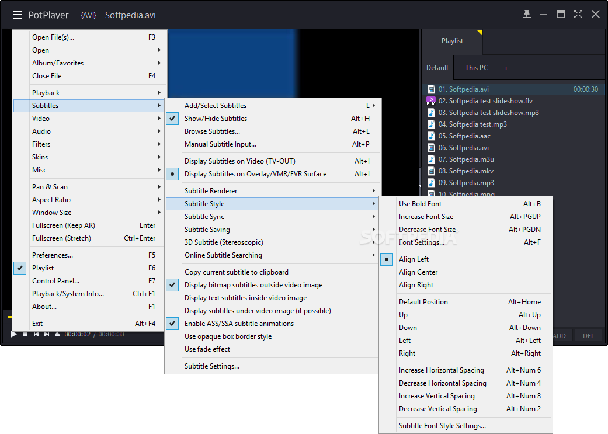Toggle Show/Hide Subtitles checkmark
The width and height of the screenshot is (608, 434).
click(x=172, y=119)
